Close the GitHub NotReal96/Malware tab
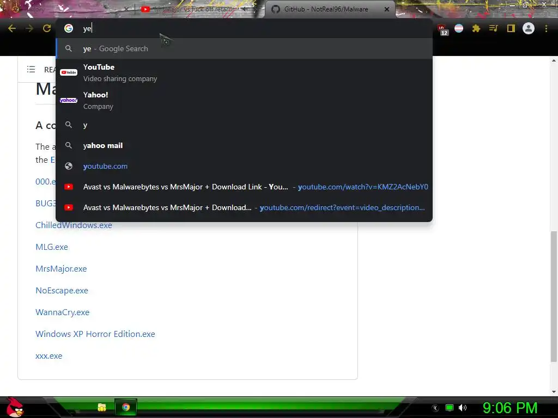Image resolution: width=558 pixels, height=418 pixels. tap(387, 9)
